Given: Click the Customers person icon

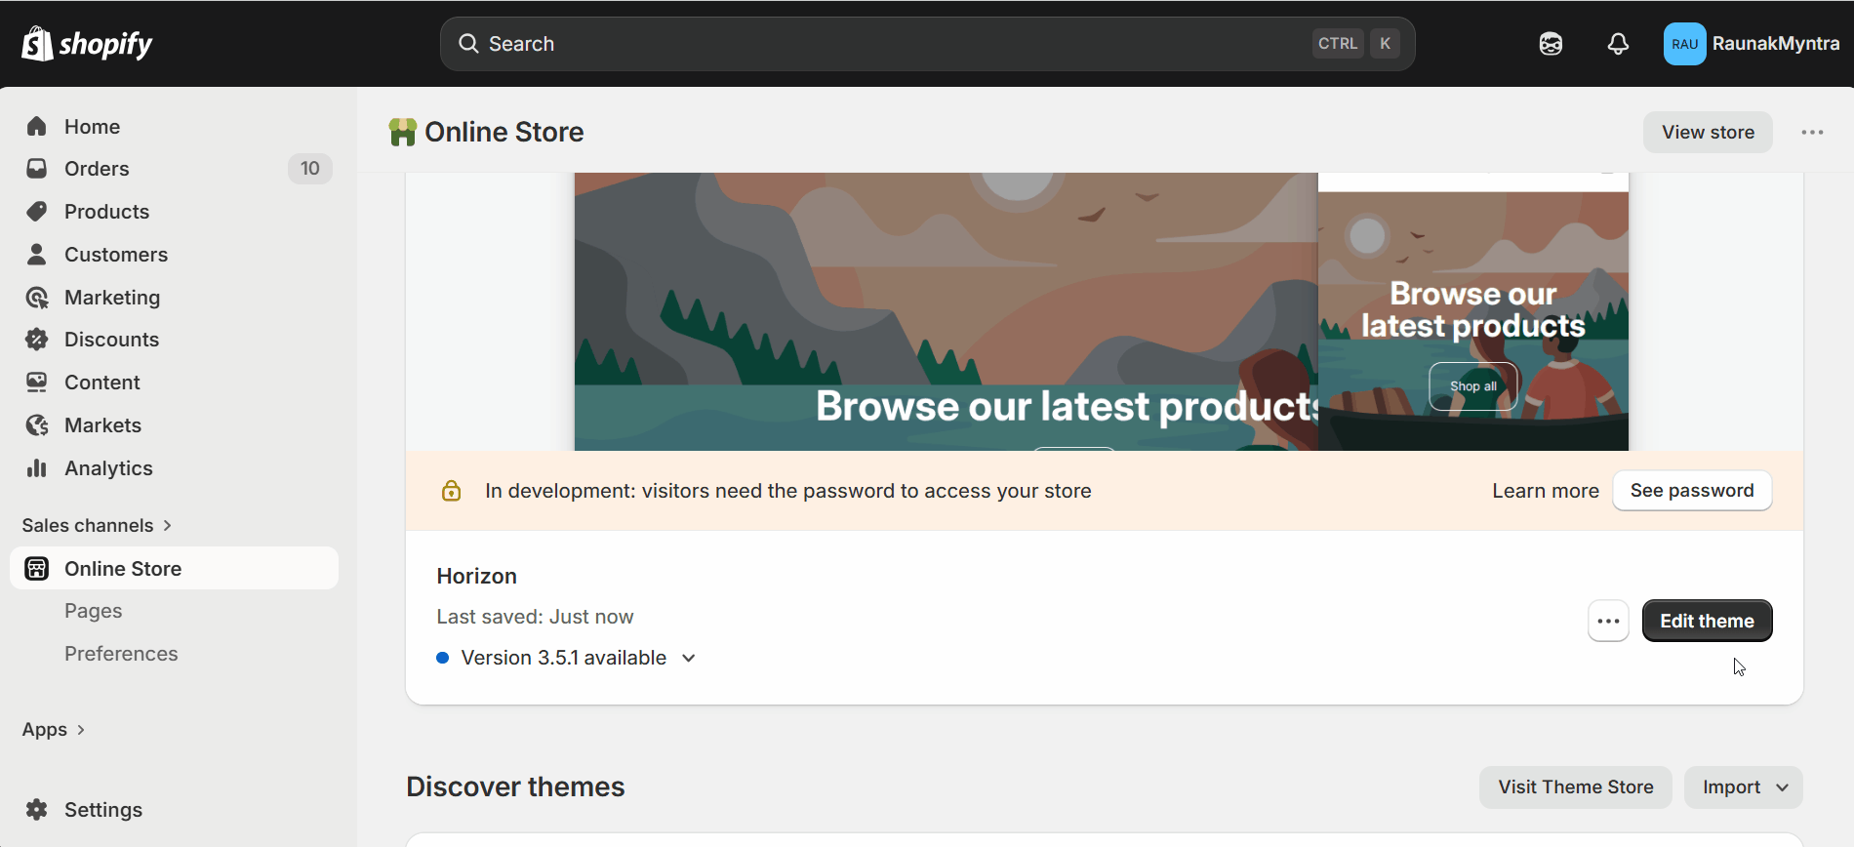Looking at the screenshot, I should tap(37, 255).
